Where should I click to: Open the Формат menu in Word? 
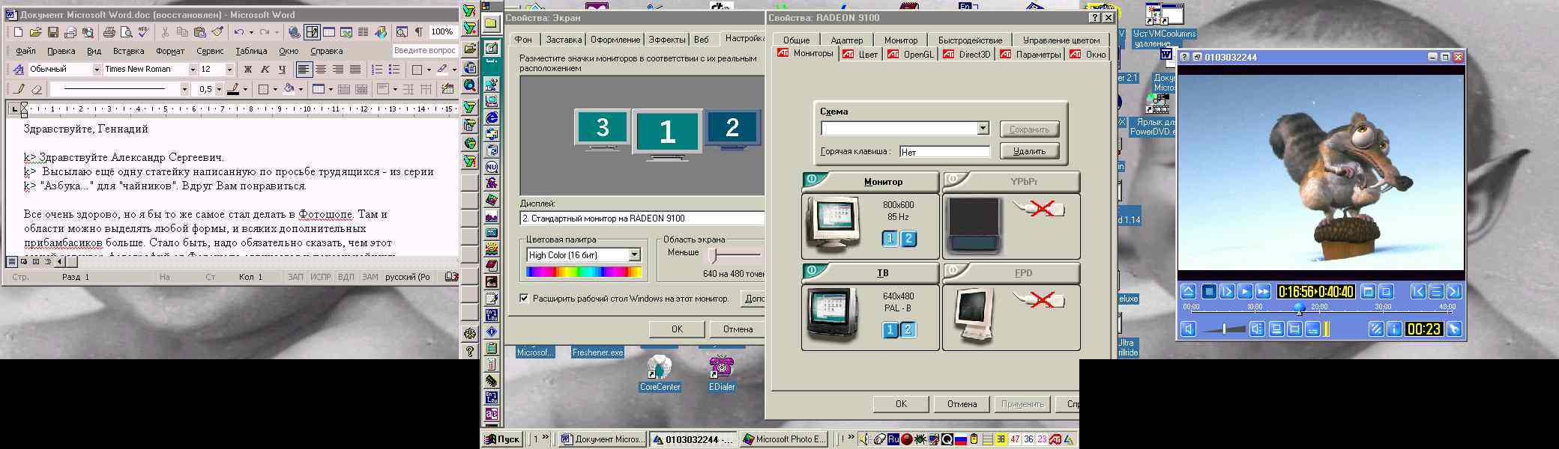pyautogui.click(x=170, y=52)
